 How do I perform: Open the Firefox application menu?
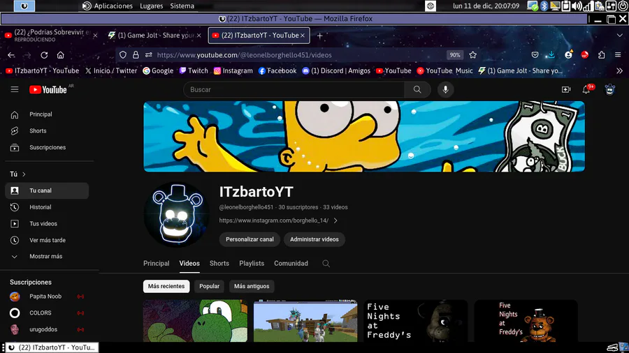point(618,55)
